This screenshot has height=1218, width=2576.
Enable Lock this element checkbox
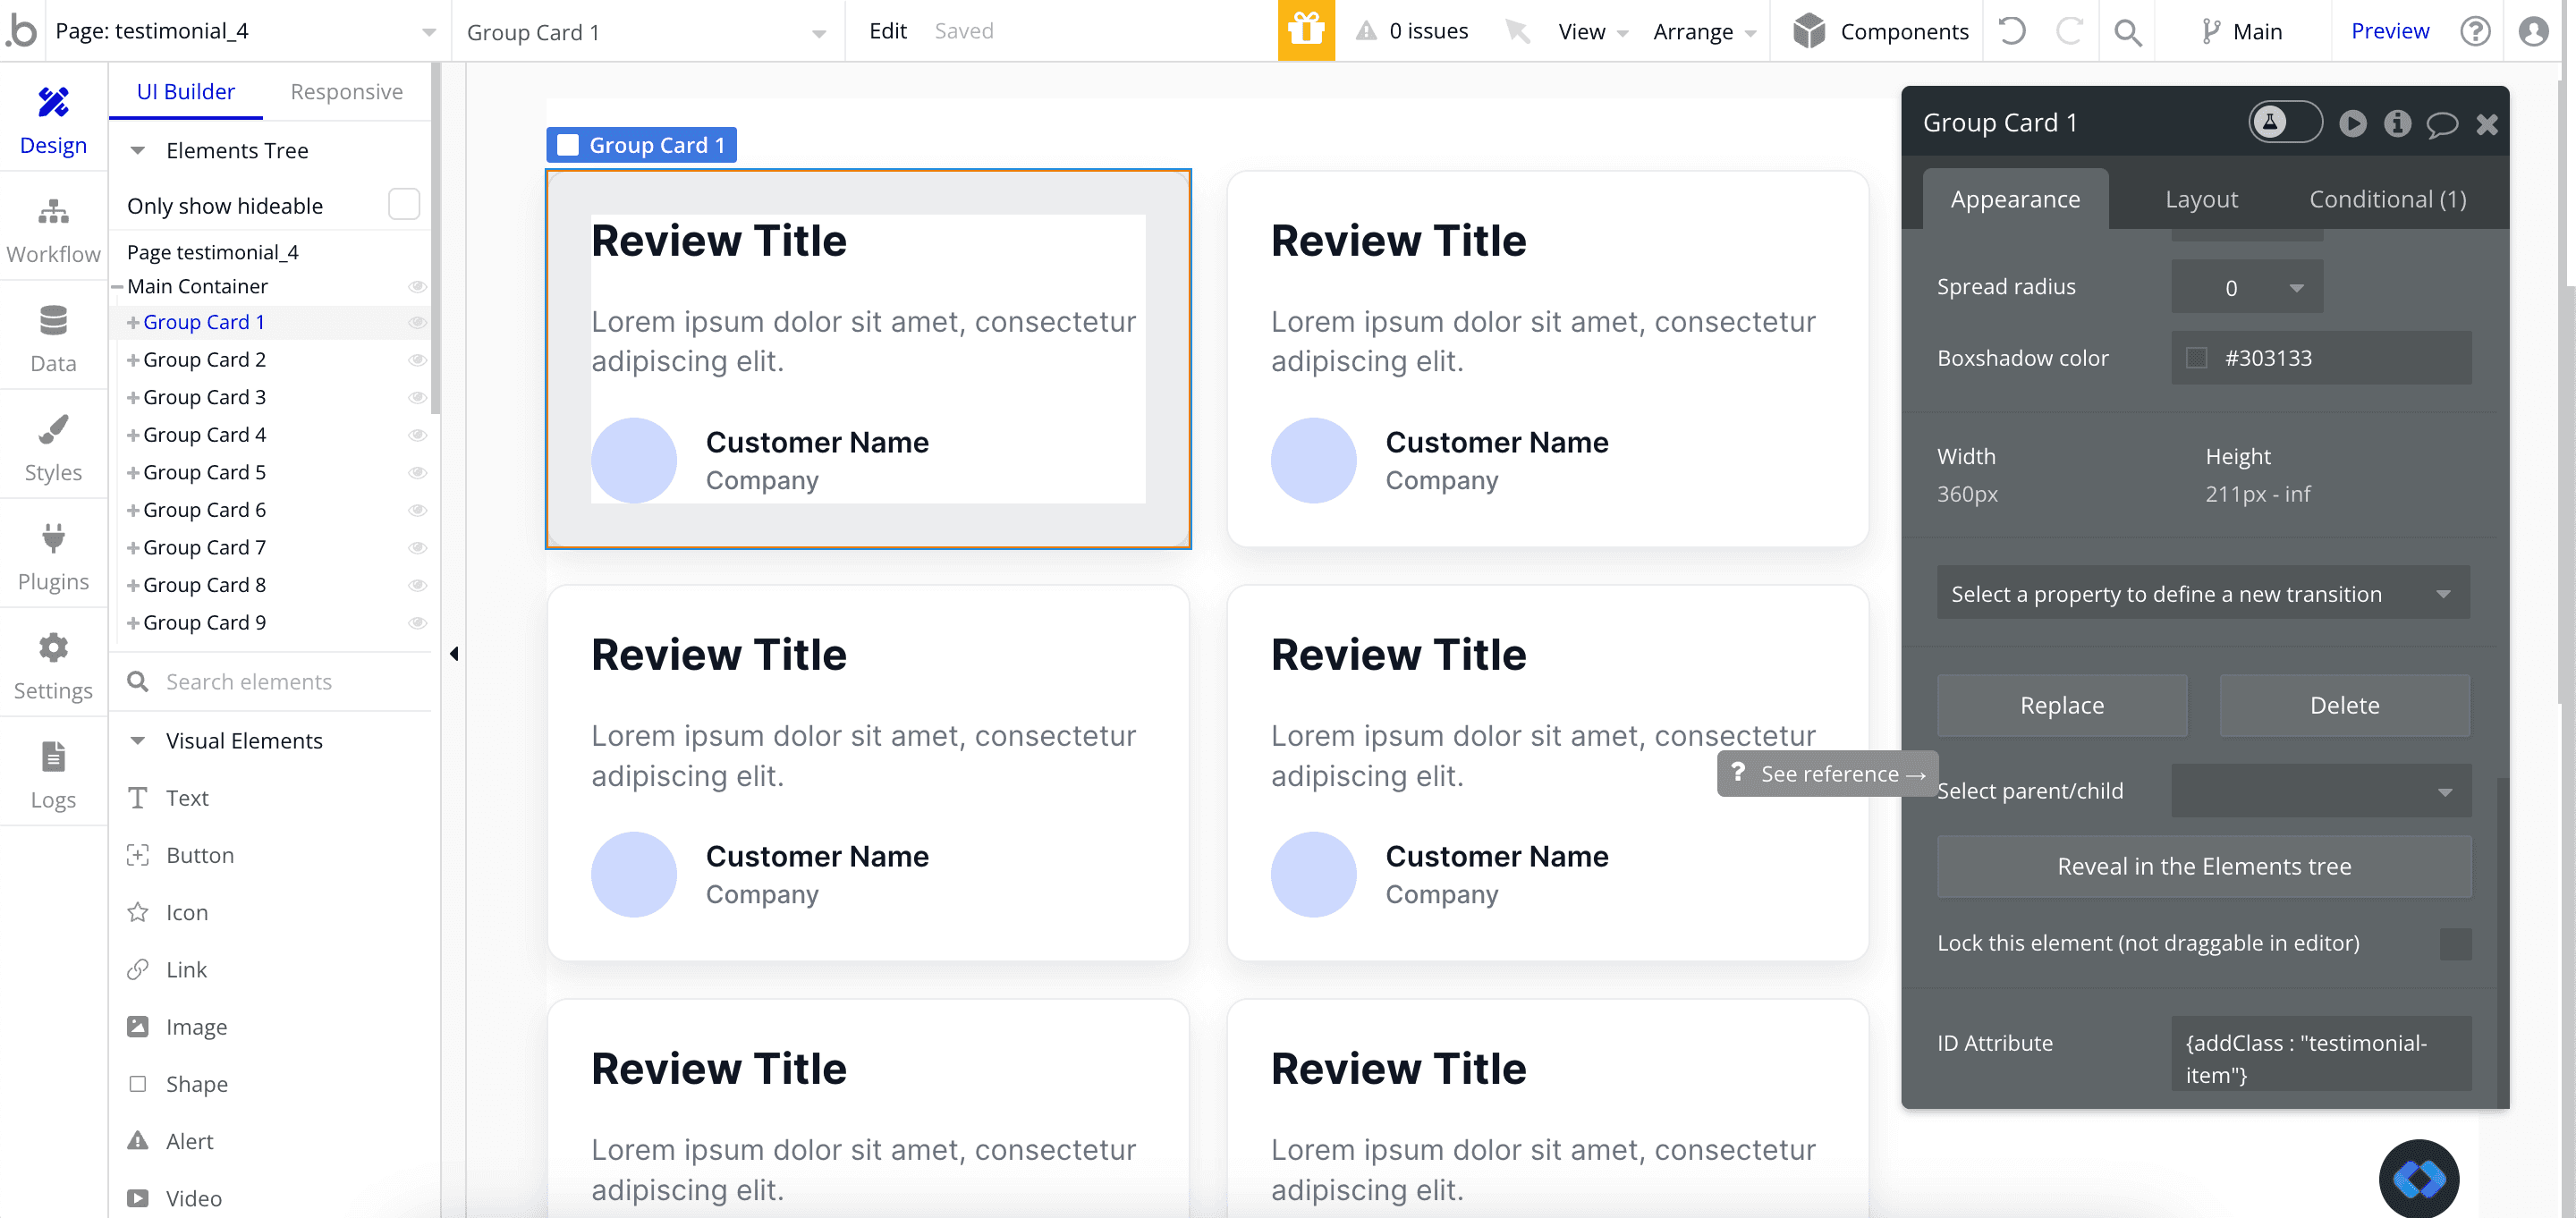pyautogui.click(x=2454, y=943)
